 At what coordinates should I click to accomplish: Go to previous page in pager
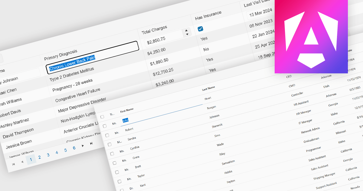click(22, 162)
